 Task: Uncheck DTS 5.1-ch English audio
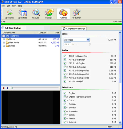[x=65, y=63]
